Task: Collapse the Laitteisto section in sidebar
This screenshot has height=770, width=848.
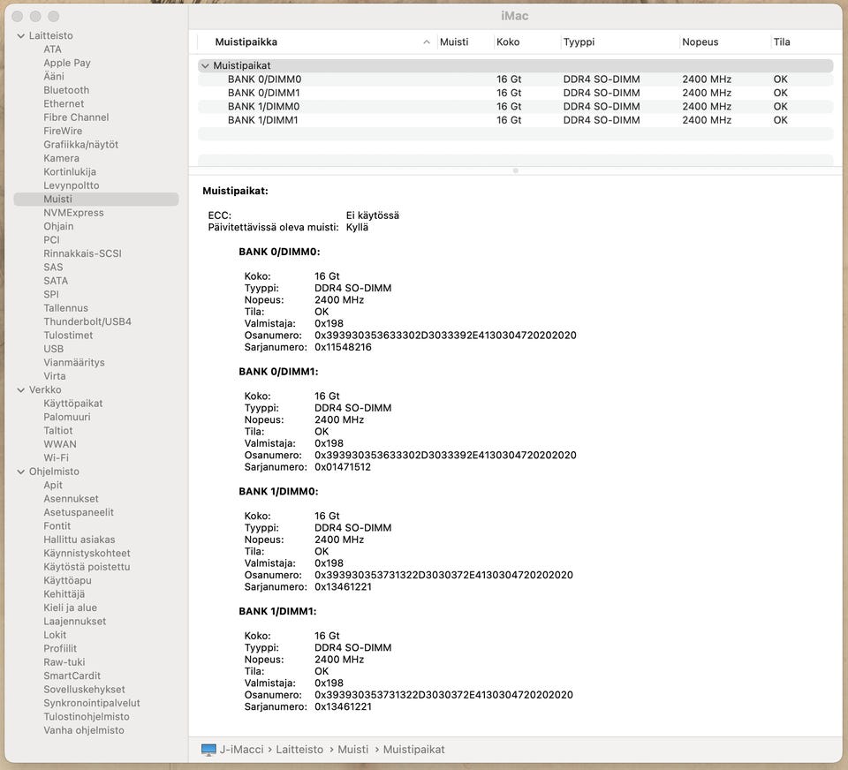Action: tap(21, 35)
